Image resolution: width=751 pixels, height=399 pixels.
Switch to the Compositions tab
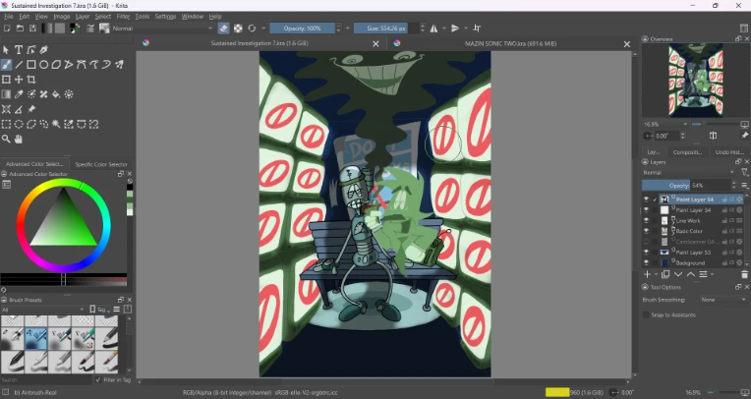pyautogui.click(x=687, y=152)
